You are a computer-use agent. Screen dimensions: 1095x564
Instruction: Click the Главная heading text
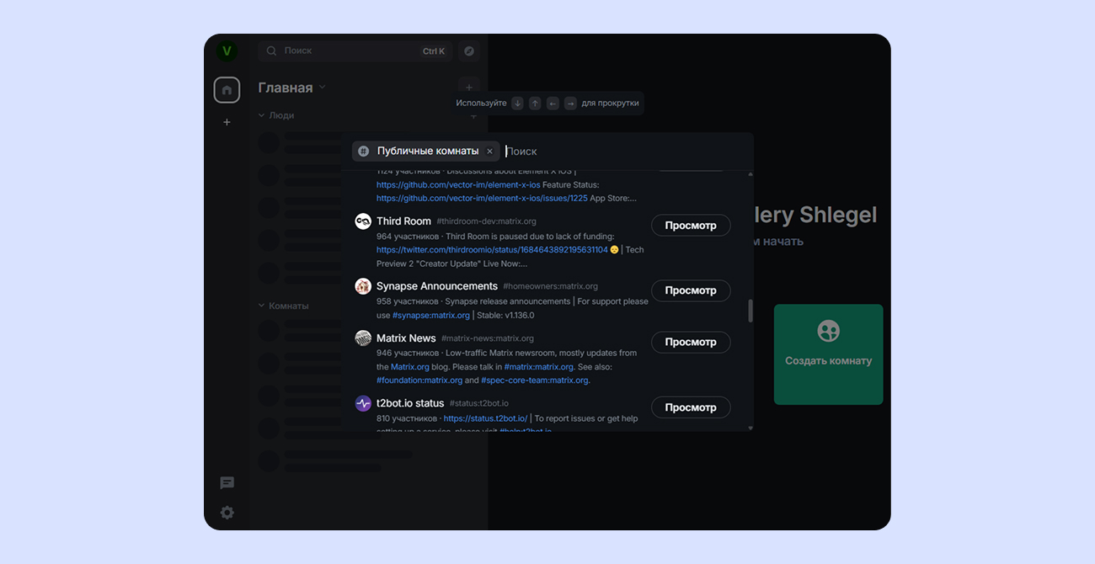pyautogui.click(x=286, y=88)
